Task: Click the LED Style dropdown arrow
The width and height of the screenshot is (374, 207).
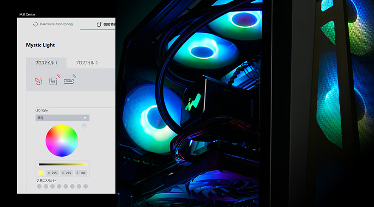Action: point(85,118)
